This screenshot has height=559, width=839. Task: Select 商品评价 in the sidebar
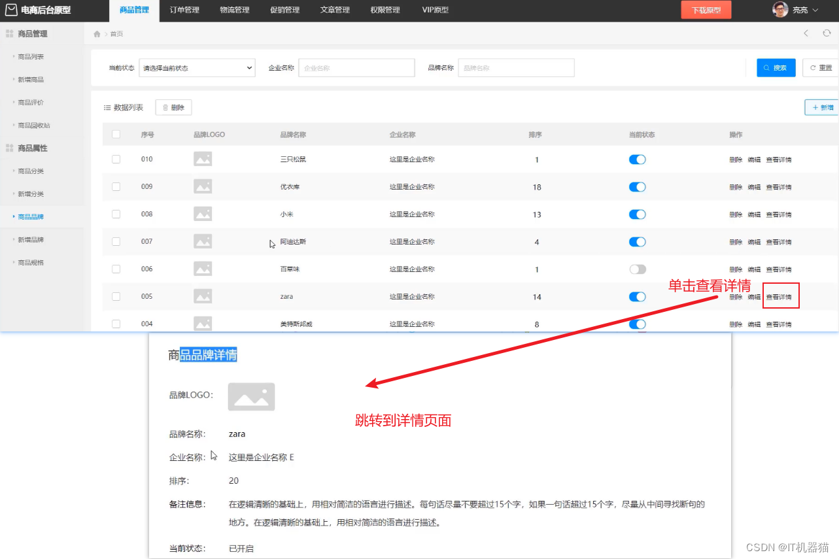(x=31, y=103)
